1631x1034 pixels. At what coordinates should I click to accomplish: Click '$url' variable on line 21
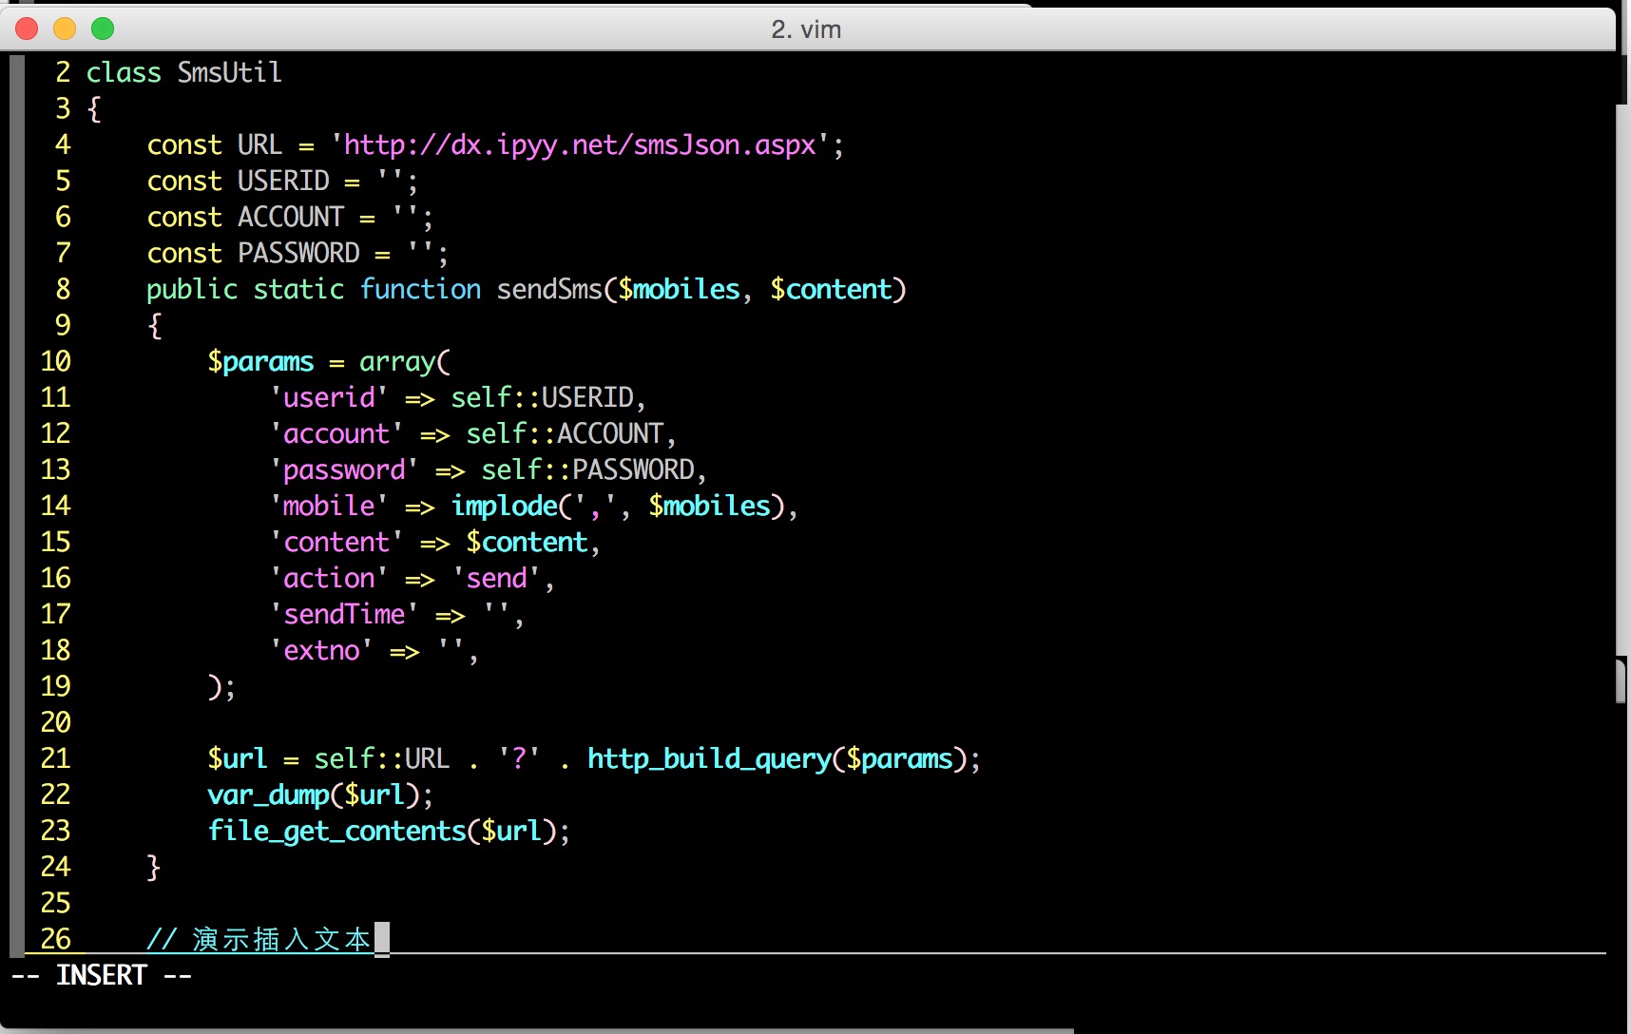click(x=238, y=758)
